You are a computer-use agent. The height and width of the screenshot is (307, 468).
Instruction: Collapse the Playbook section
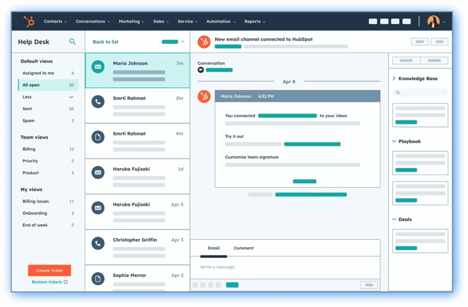[x=394, y=141]
